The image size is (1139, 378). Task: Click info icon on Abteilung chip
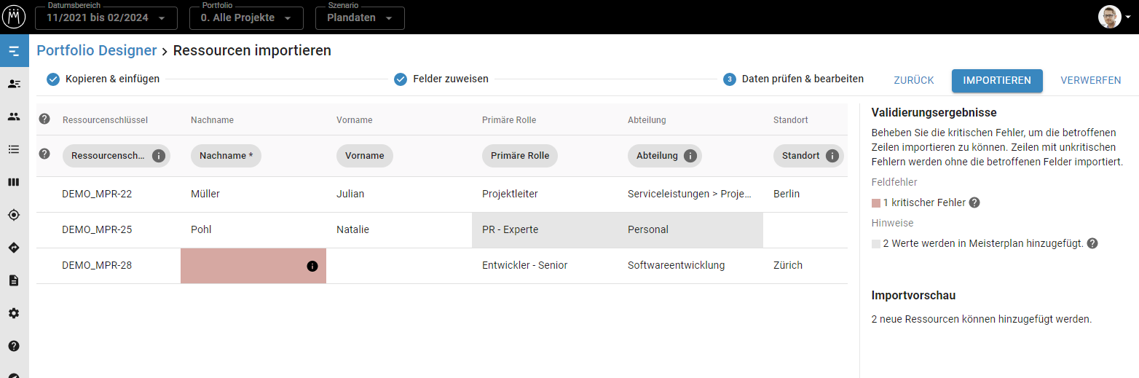[690, 156]
